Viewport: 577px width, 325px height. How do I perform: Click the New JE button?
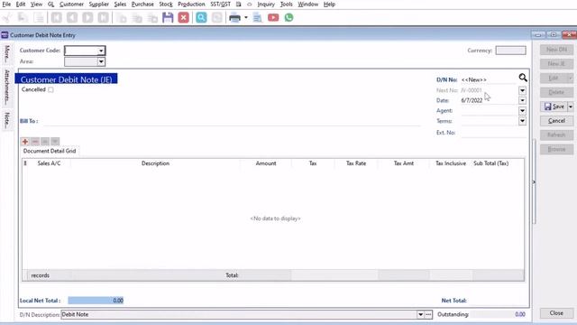556,64
